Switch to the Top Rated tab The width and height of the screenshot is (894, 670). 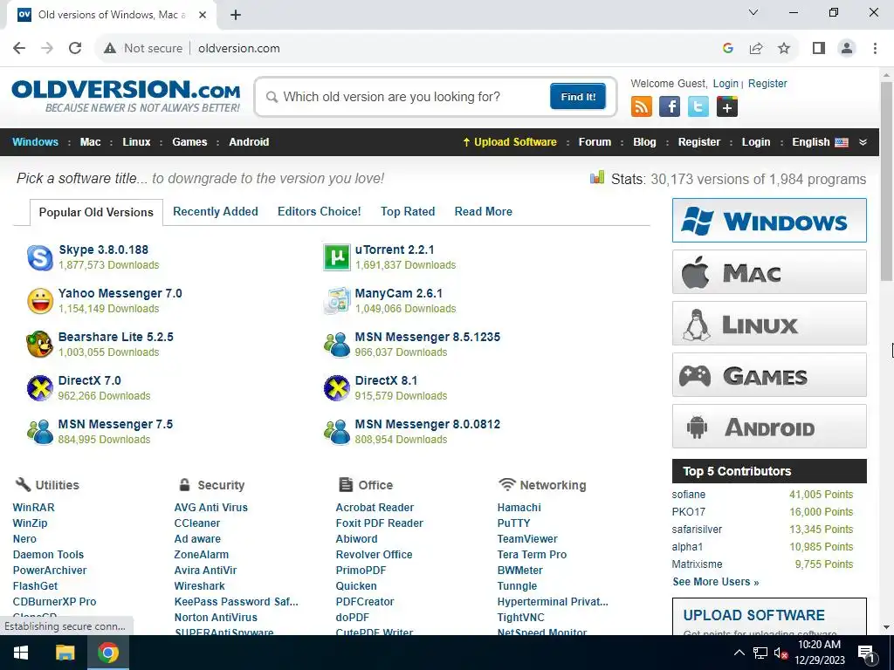pos(408,211)
